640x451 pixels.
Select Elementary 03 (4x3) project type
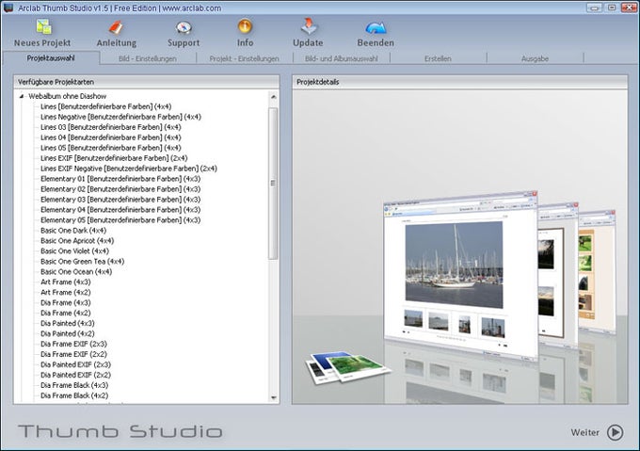[x=120, y=200]
